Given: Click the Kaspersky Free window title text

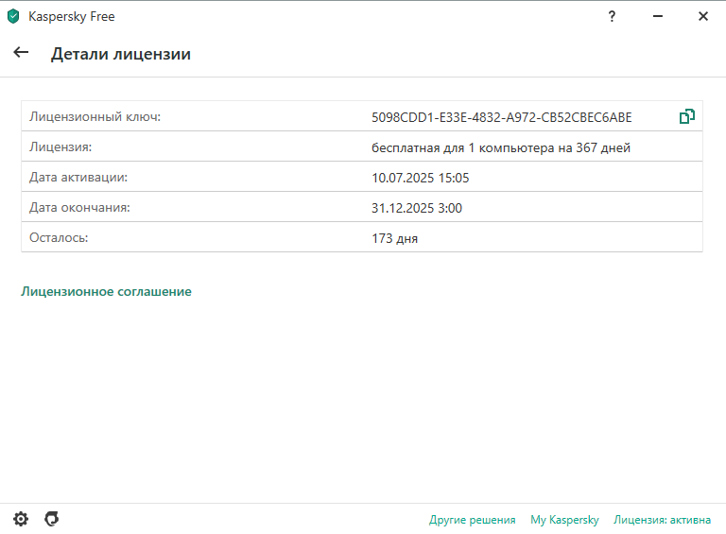Looking at the screenshot, I should [x=72, y=16].
